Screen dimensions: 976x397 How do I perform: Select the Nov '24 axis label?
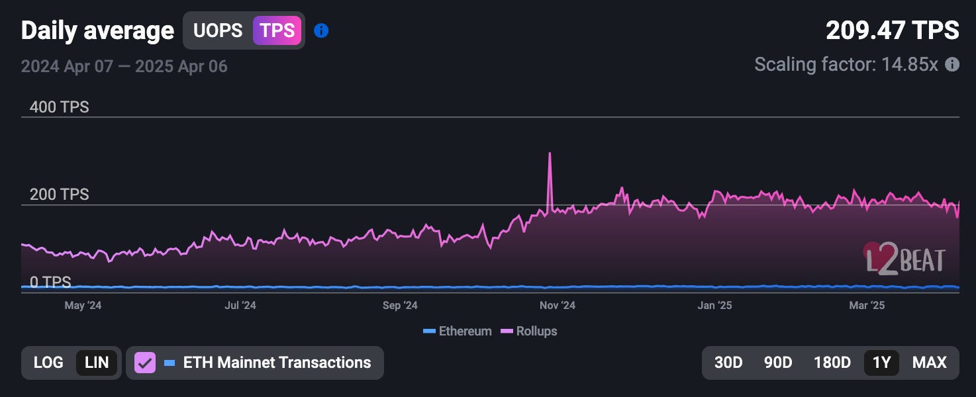pyautogui.click(x=558, y=306)
